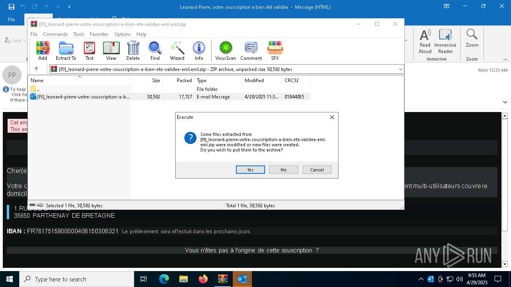
Task: Run the Test archive tool
Action: (89, 51)
